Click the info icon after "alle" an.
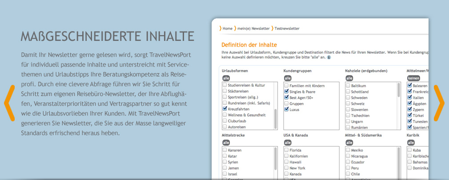The width and height of the screenshot is (449, 180). tap(329, 57)
